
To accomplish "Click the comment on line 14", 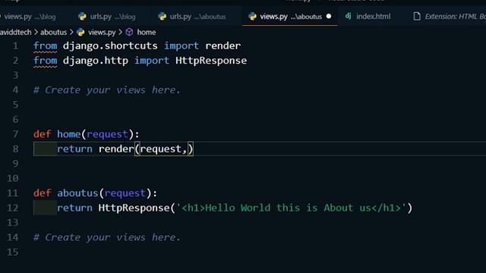I will [106, 237].
